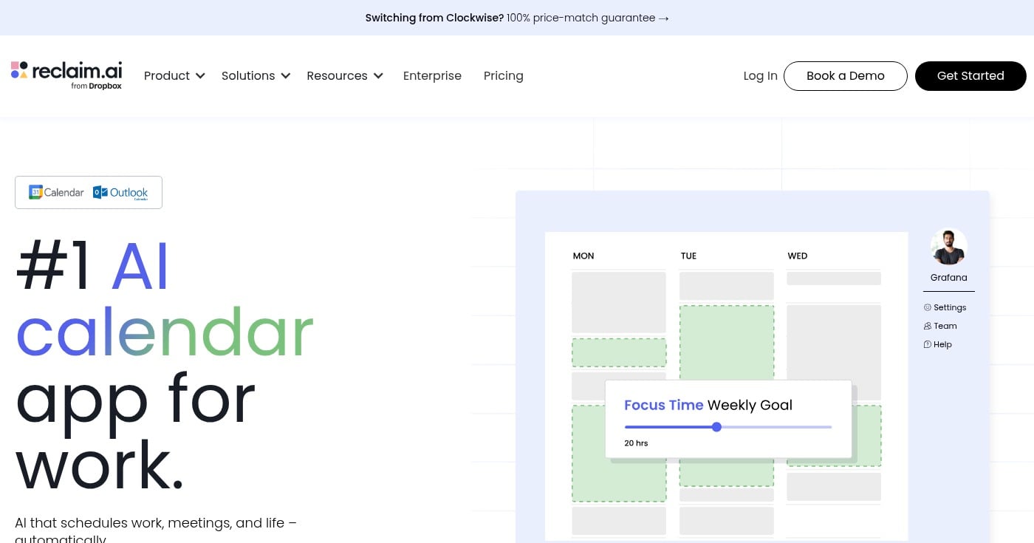Click the Team people icon in the illustration
Screen dimensions: 1034x543
click(x=928, y=326)
